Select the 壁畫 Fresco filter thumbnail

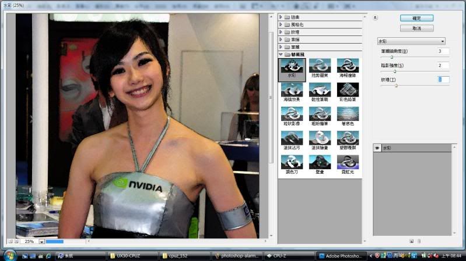point(320,162)
